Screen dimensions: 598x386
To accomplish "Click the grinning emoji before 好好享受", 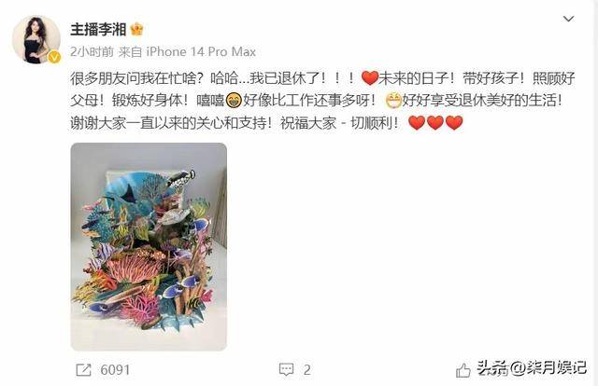I will pos(392,101).
